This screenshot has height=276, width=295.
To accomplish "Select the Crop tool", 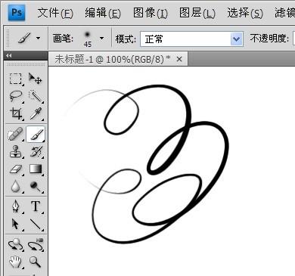I will 16,113.
